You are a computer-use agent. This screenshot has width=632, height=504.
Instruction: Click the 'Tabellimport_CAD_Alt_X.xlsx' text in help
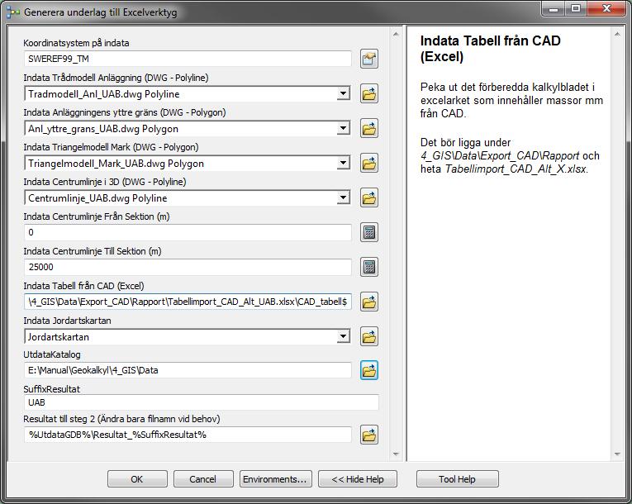click(516, 169)
